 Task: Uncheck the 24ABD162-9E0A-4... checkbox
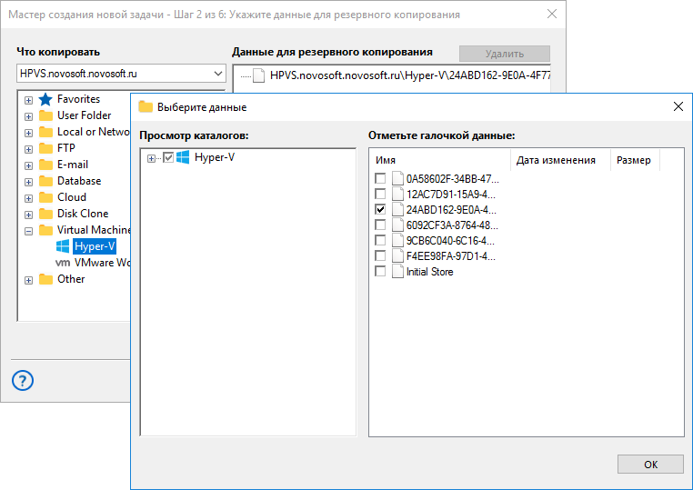[x=380, y=209]
